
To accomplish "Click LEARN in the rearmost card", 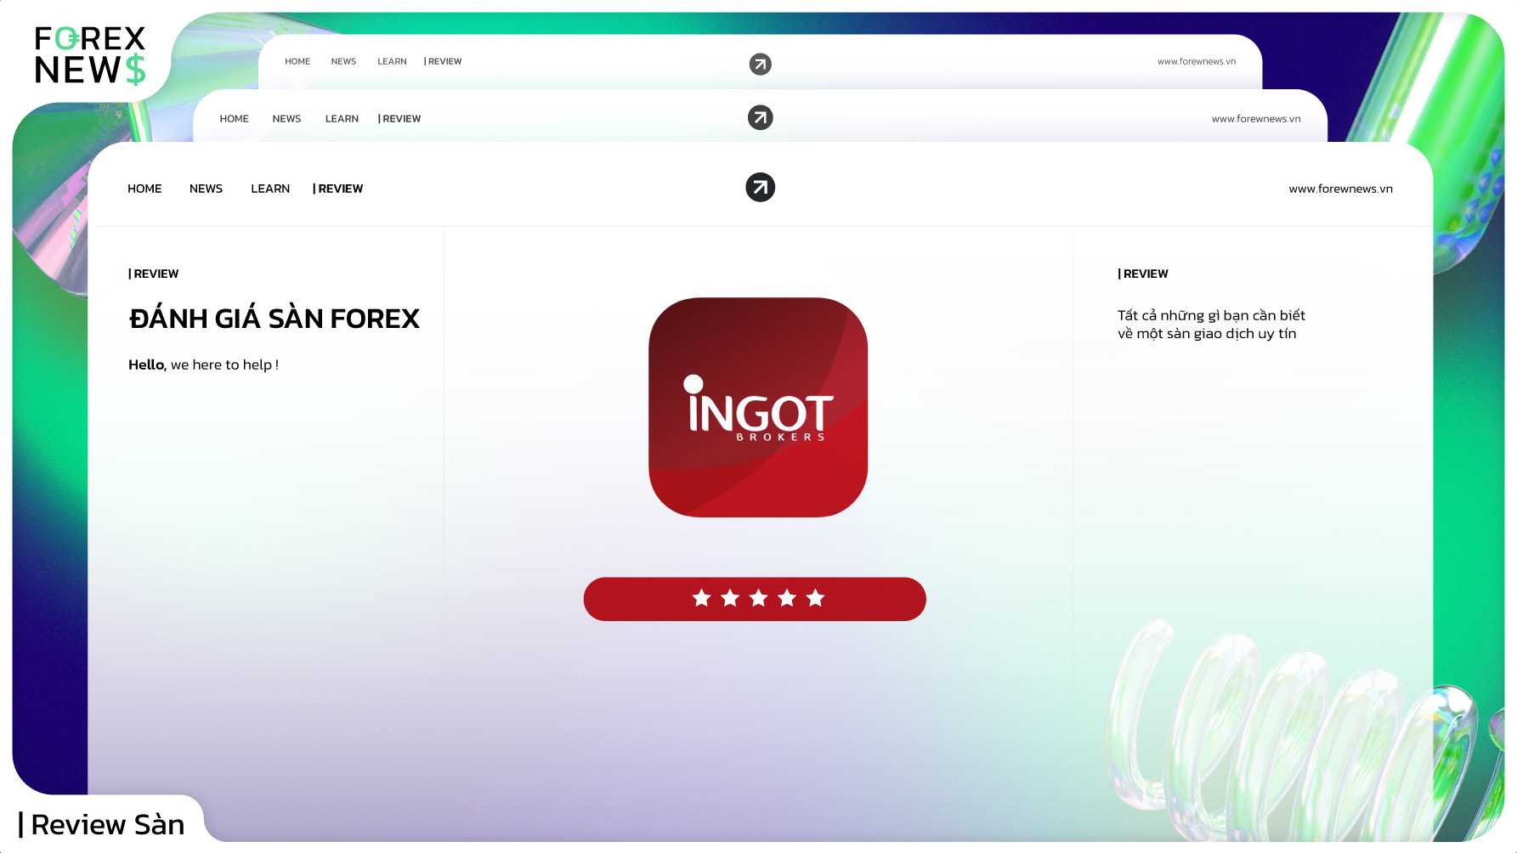I will tap(392, 61).
